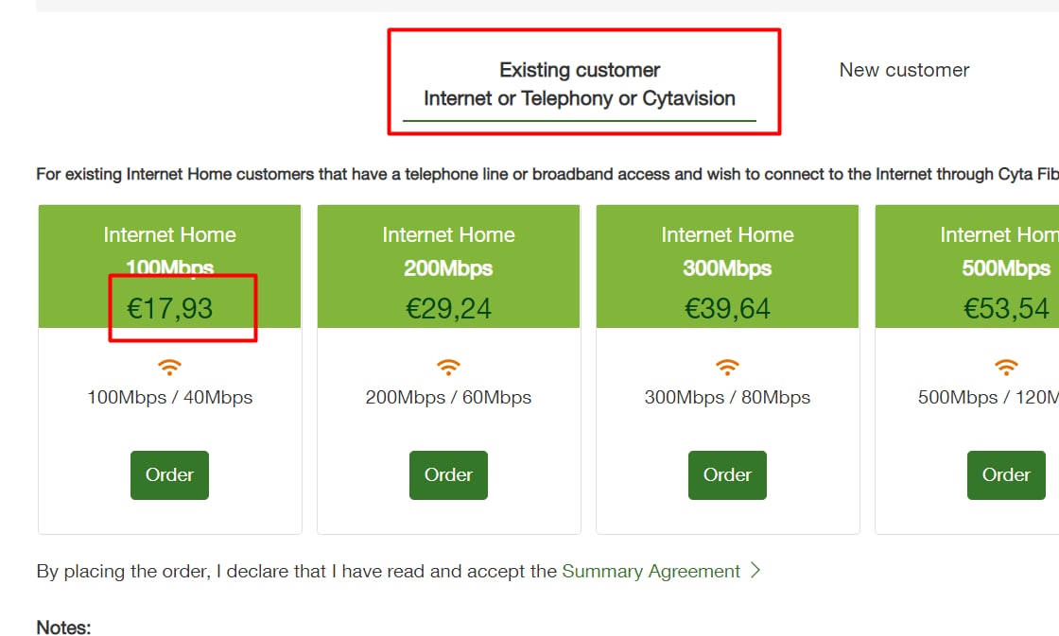This screenshot has width=1059, height=636.
Task: Click the €29,24 price
Action: pyautogui.click(x=448, y=308)
